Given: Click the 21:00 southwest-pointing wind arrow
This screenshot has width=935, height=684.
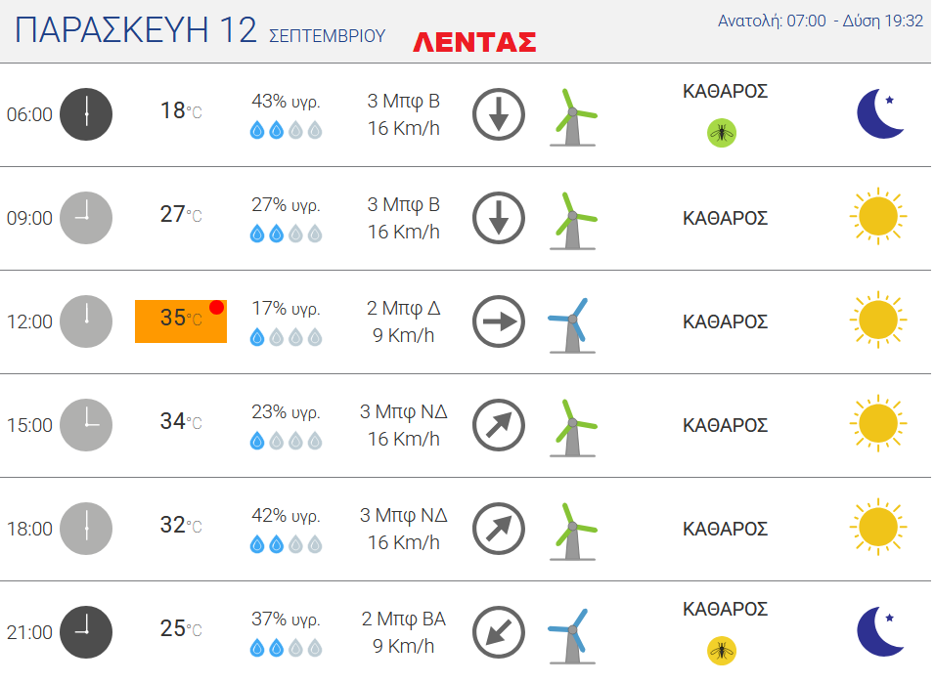Looking at the screenshot, I should click(x=499, y=632).
